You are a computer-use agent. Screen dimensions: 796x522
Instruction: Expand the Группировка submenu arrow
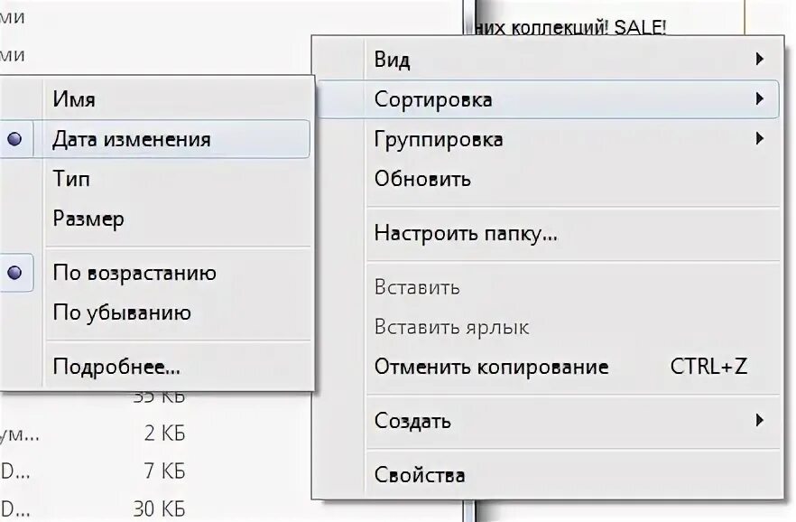click(x=760, y=138)
